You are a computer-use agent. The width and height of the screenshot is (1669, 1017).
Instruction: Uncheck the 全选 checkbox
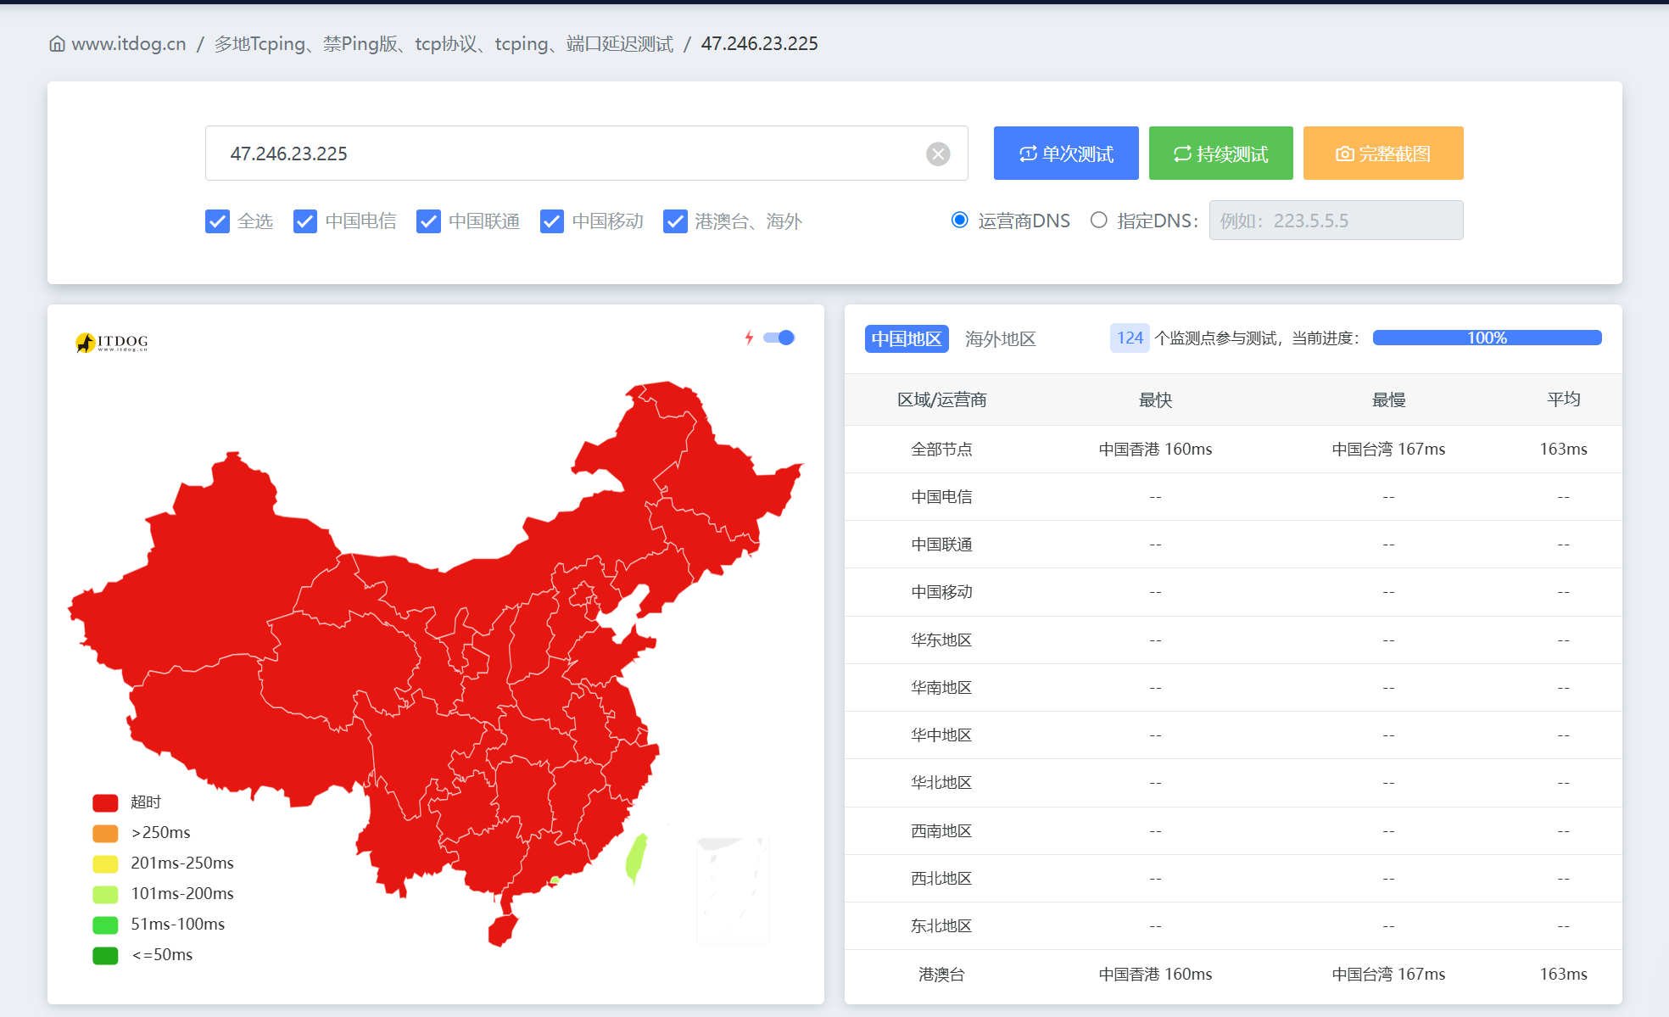(x=217, y=221)
